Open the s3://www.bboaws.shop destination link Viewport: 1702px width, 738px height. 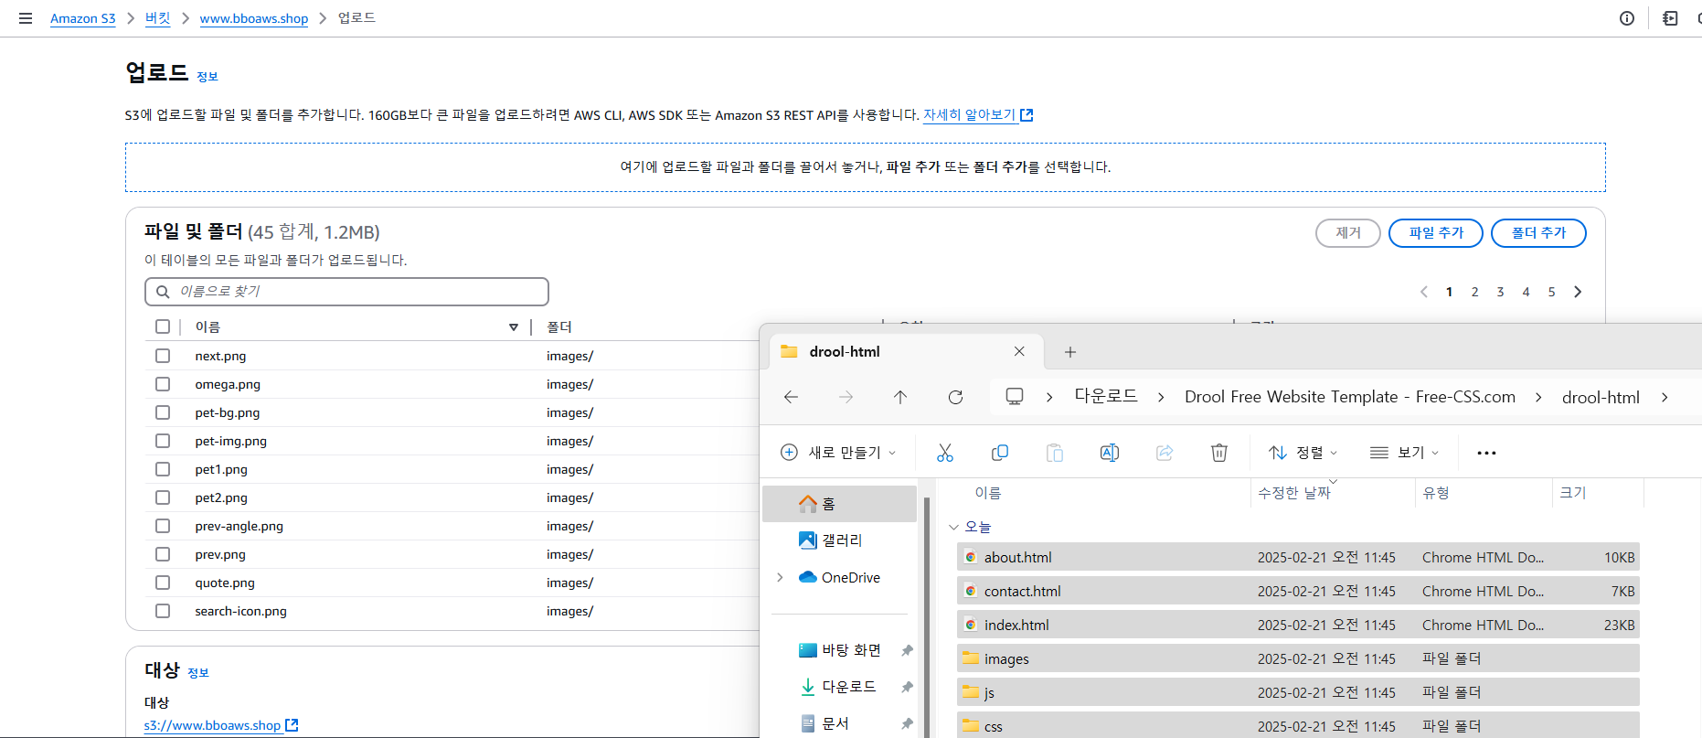pyautogui.click(x=221, y=725)
